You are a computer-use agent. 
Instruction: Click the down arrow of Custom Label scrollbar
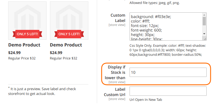[204, 34]
